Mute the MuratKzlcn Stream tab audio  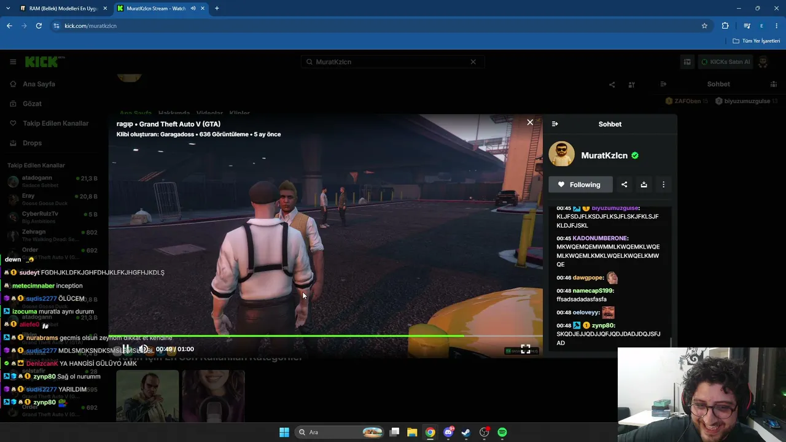(193, 9)
